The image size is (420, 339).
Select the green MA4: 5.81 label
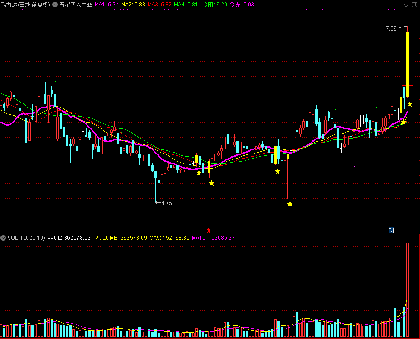(186, 5)
